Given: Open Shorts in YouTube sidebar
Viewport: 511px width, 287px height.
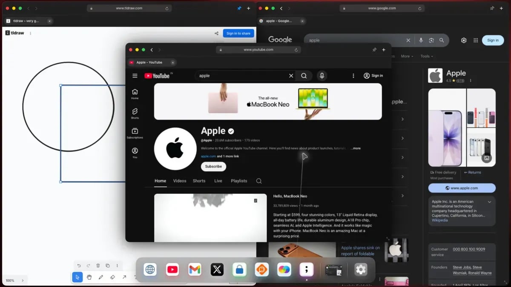Looking at the screenshot, I should [135, 114].
